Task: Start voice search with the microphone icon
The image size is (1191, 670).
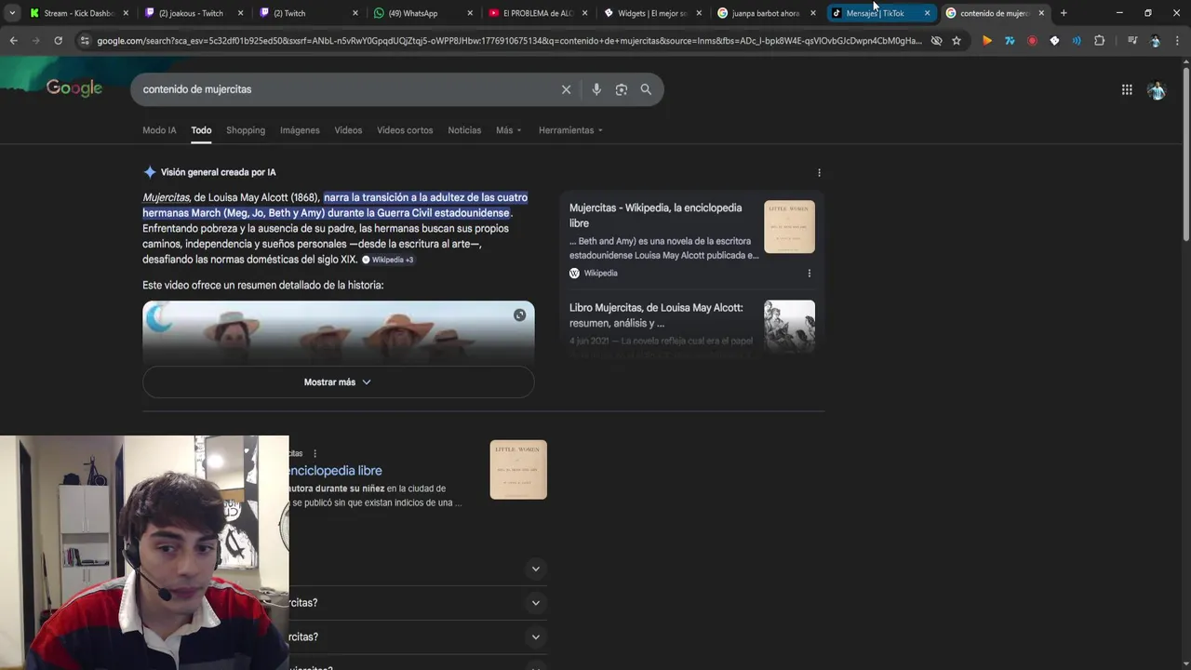Action: coord(596,89)
